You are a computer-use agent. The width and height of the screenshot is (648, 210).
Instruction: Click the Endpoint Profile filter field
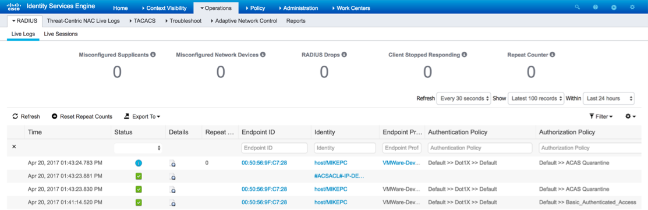tap(402, 148)
